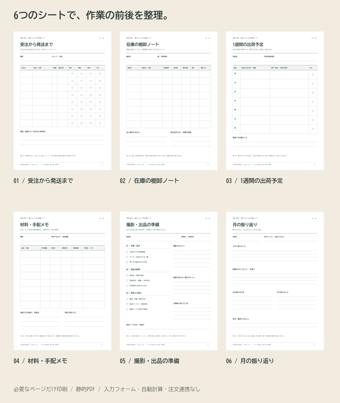340x403 pixels.
Task: Tick the 月 row checkbox in weekly shipping sheet
Action: 313,75
